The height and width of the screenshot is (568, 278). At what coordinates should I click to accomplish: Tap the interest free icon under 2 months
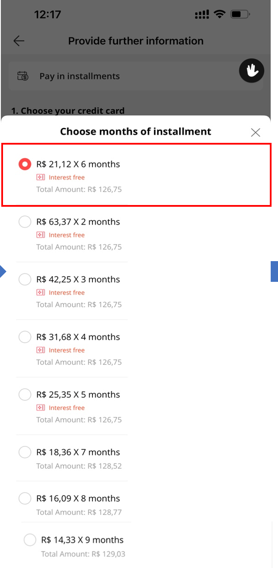[x=40, y=235]
